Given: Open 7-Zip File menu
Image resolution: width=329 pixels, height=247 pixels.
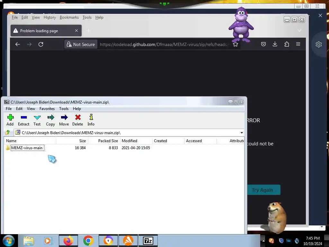Looking at the screenshot, I should pos(9,109).
